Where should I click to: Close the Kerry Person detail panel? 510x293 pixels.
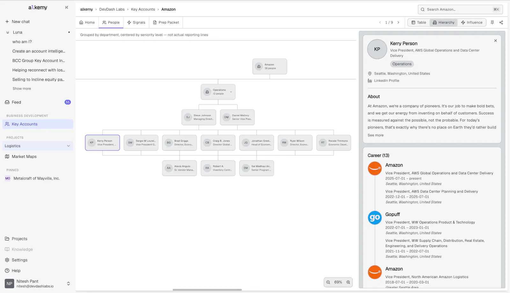pos(495,41)
